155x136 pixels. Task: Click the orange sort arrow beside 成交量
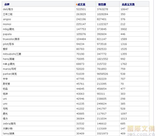(x=77, y=4)
